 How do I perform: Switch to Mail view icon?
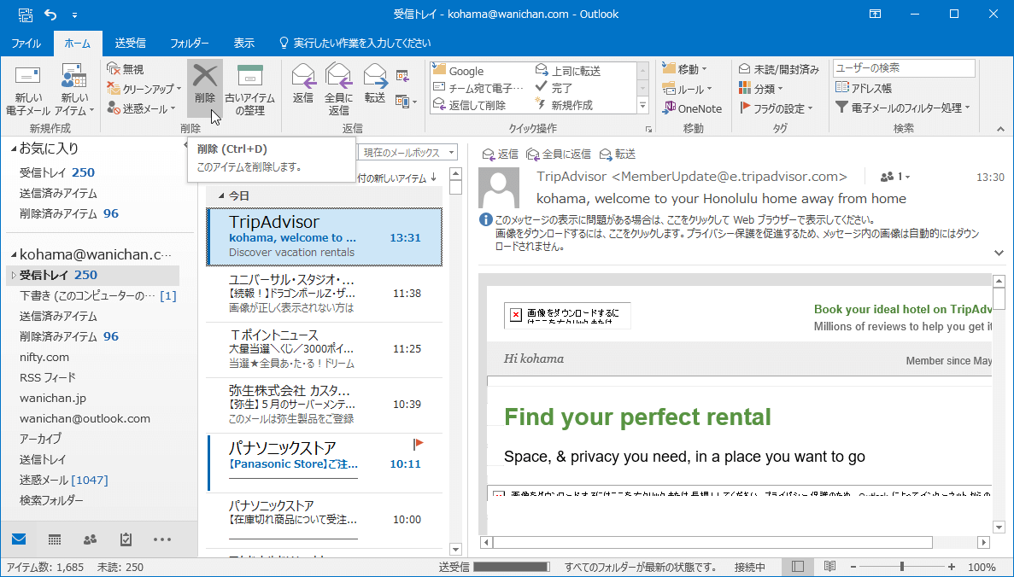[20, 539]
